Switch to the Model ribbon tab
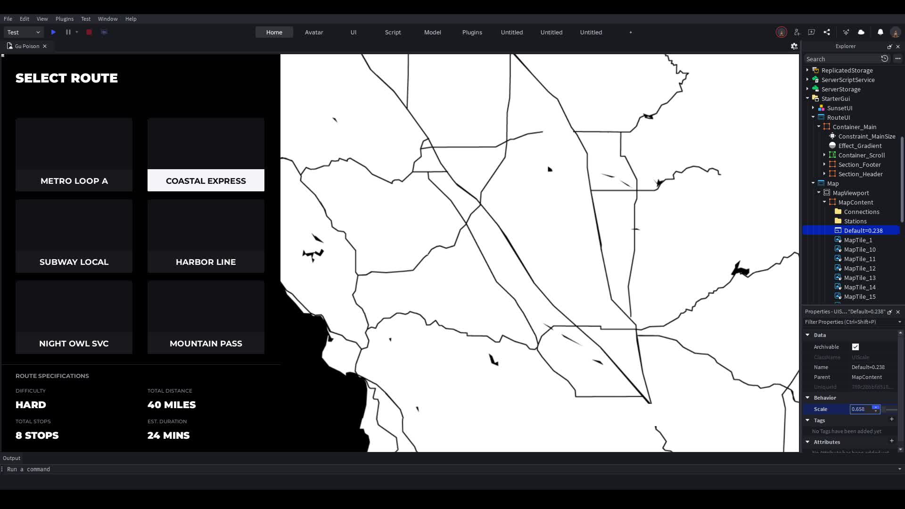Viewport: 905px width, 509px height. (432, 32)
